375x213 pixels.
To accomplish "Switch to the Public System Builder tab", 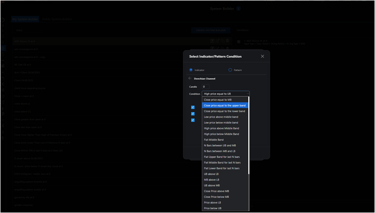I will (x=57, y=19).
